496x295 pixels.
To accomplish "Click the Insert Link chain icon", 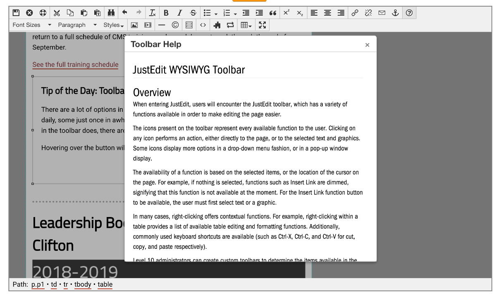I will click(355, 13).
